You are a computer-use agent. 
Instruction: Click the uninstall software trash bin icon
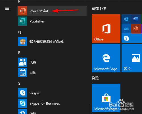23,42
